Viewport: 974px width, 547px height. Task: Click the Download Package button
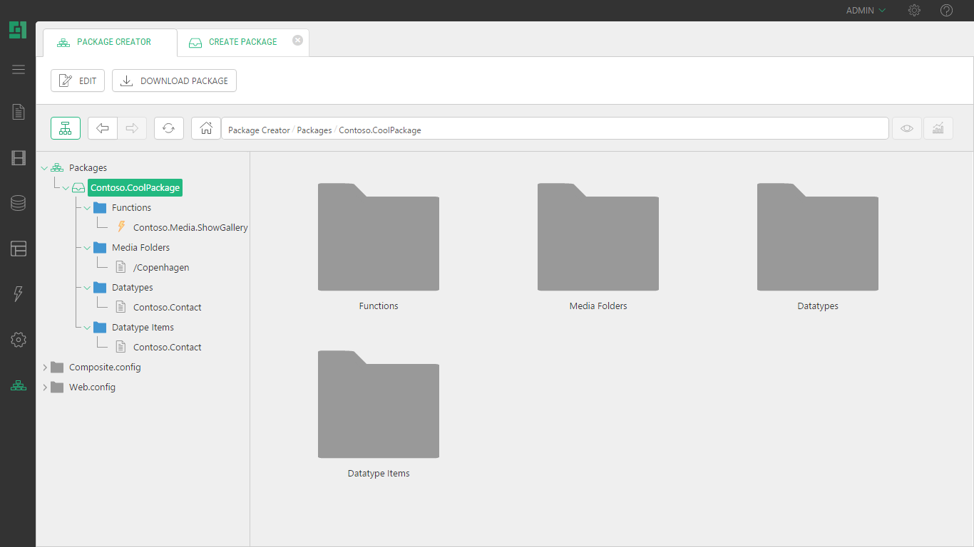point(174,80)
